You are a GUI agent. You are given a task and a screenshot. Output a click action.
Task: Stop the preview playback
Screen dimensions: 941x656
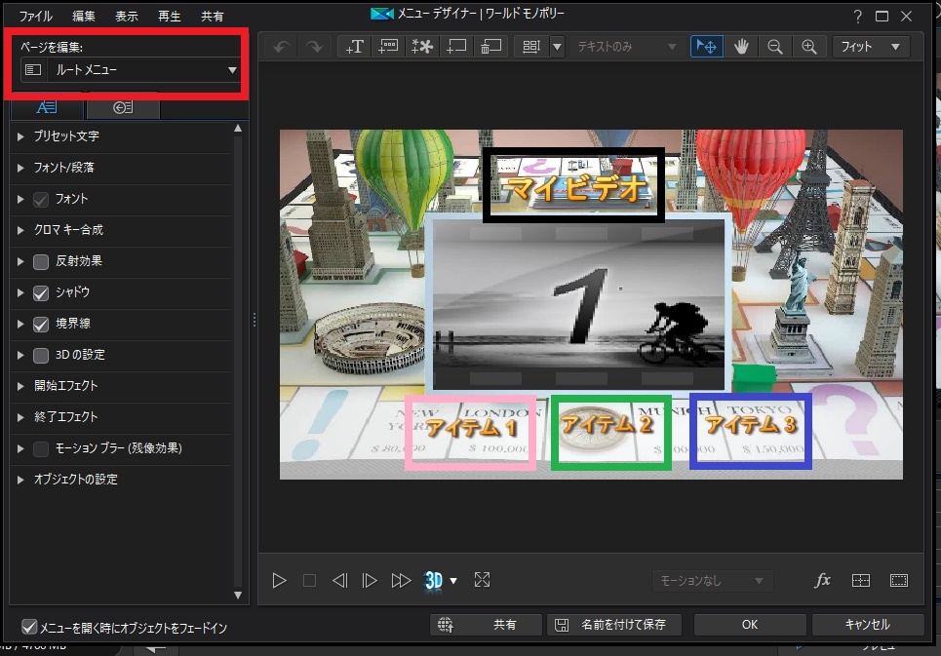310,580
